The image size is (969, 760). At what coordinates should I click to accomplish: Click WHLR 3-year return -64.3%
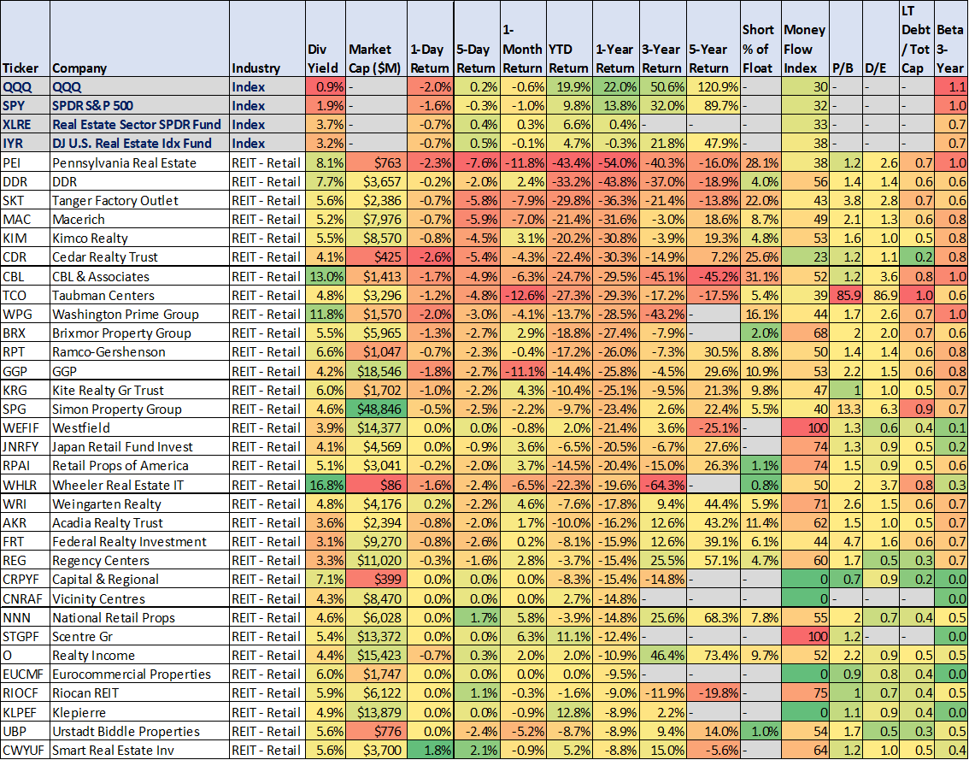tap(663, 485)
